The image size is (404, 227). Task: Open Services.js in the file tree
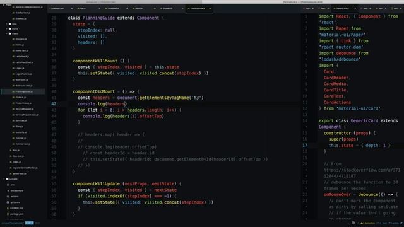(21, 120)
